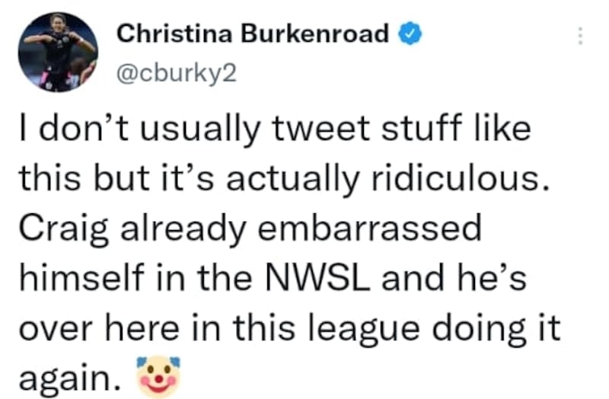The image size is (609, 399).
Task: Click the line "over here in this league doing it"
Action: pyautogui.click(x=290, y=330)
